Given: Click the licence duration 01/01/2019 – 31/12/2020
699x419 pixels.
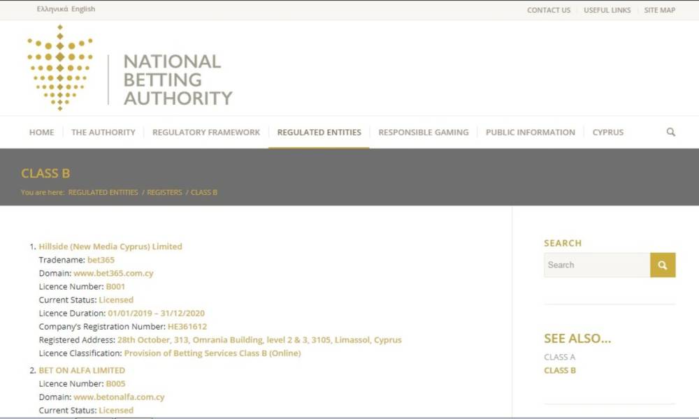Looking at the screenshot, I should pos(156,313).
